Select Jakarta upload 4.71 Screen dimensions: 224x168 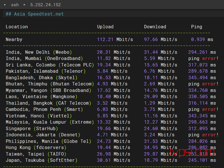click(102, 135)
